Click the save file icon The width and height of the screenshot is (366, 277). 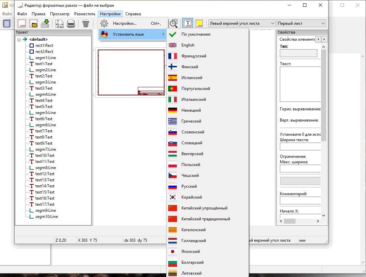tap(45, 23)
